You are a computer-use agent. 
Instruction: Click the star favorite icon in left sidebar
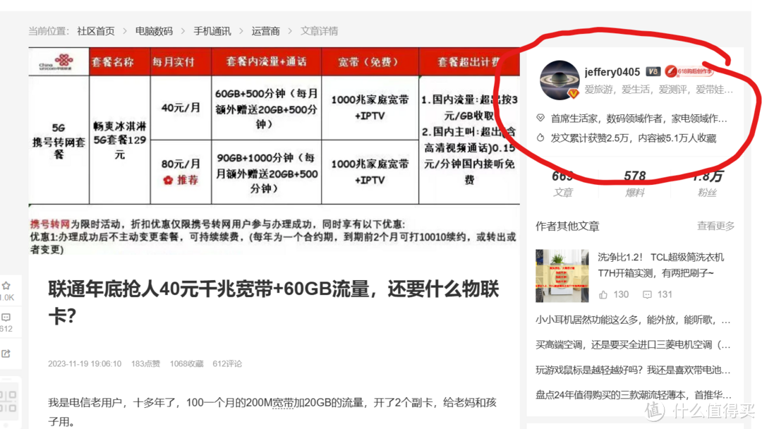coord(6,286)
